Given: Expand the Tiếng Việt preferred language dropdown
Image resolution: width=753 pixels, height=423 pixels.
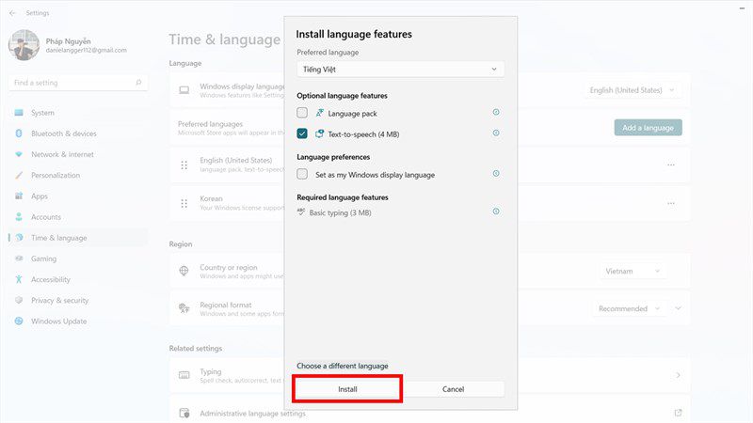Looking at the screenshot, I should point(401,69).
